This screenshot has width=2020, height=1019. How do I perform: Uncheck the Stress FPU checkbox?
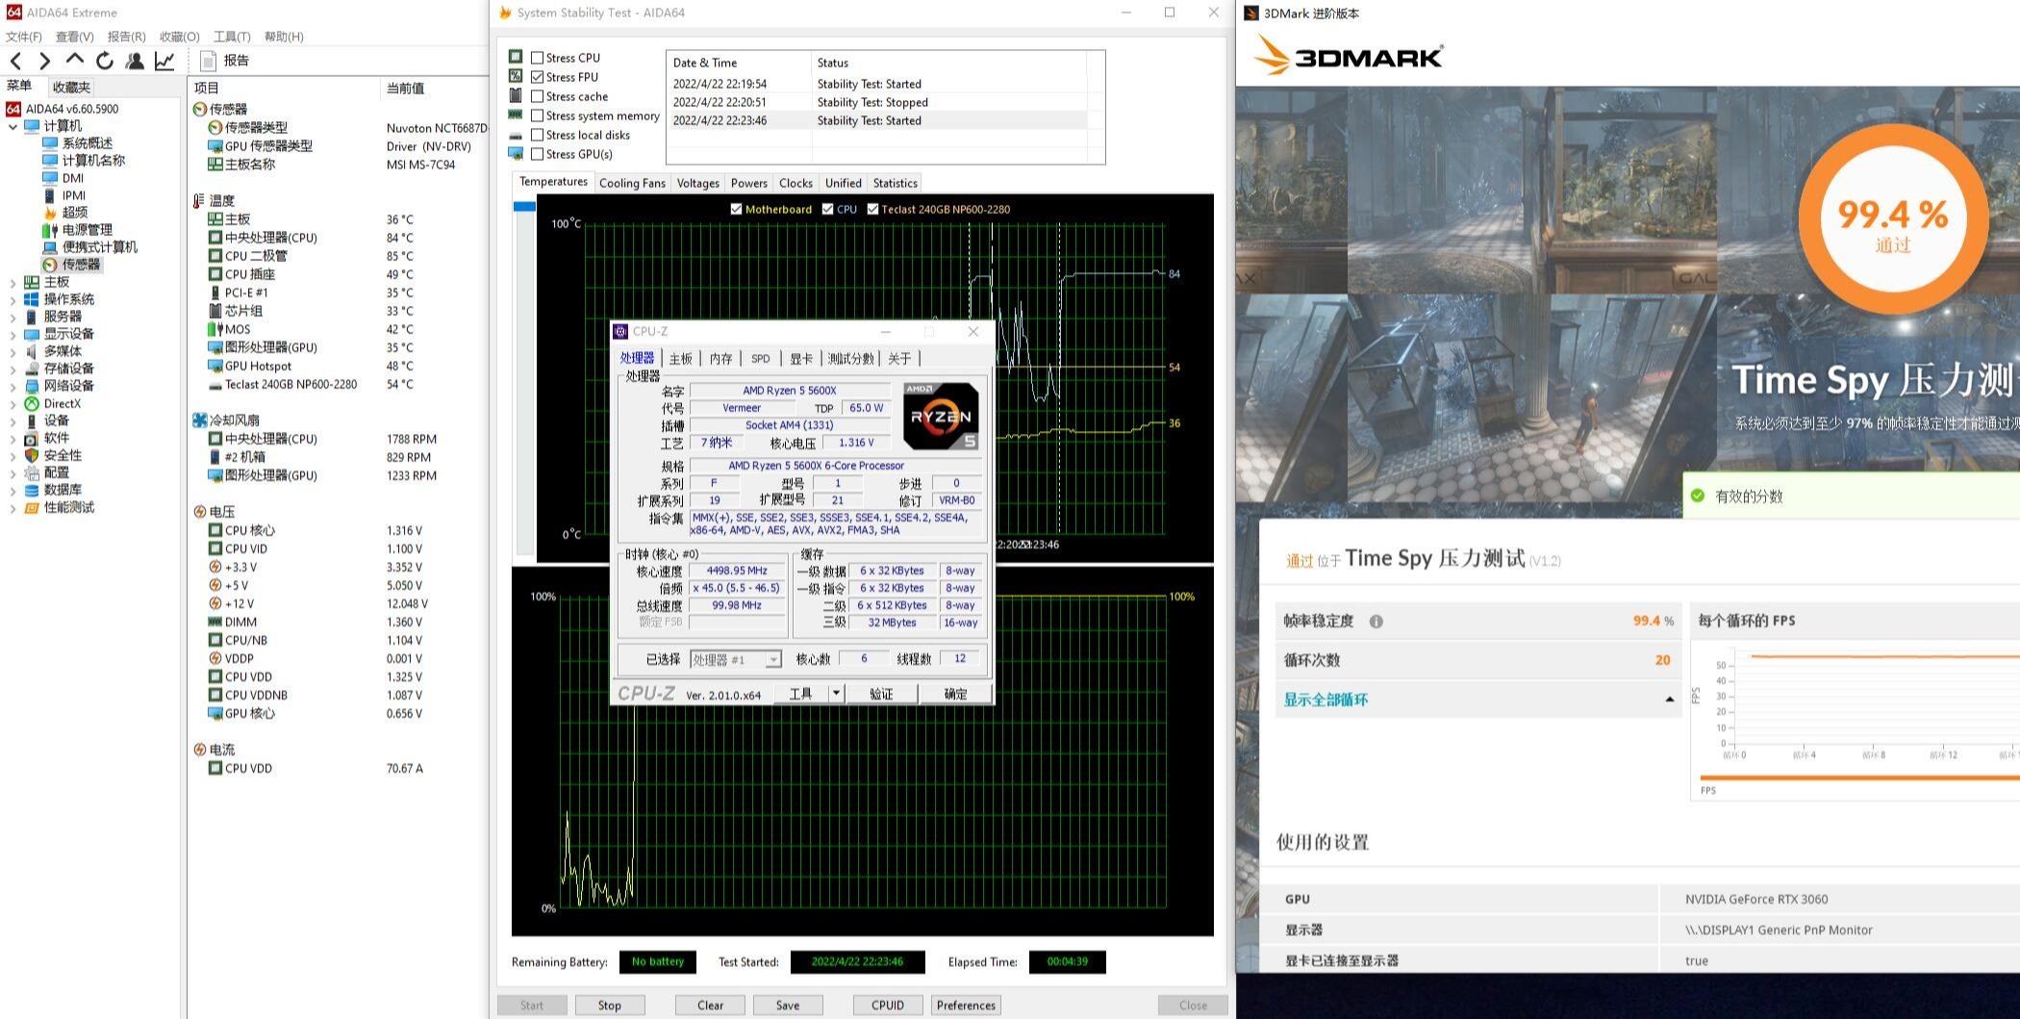pos(538,77)
